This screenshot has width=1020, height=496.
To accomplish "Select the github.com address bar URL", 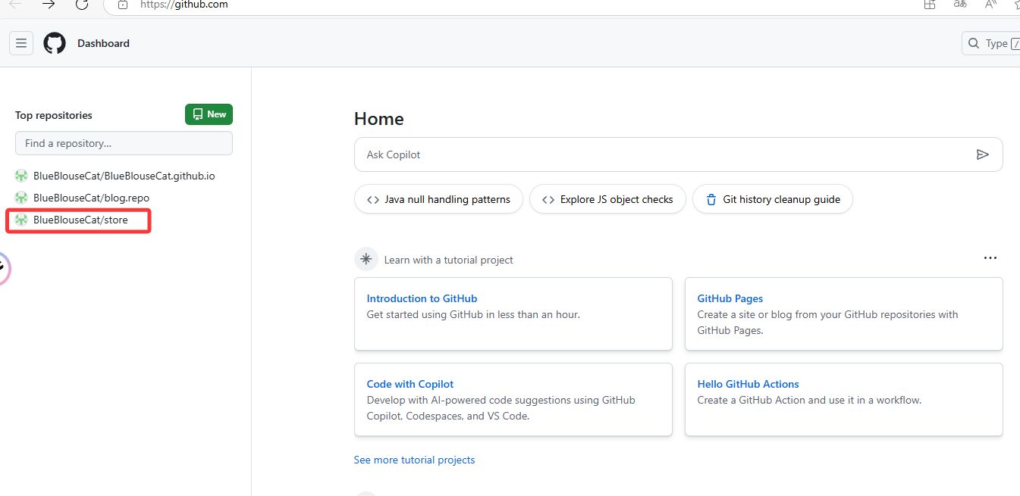I will tap(184, 5).
